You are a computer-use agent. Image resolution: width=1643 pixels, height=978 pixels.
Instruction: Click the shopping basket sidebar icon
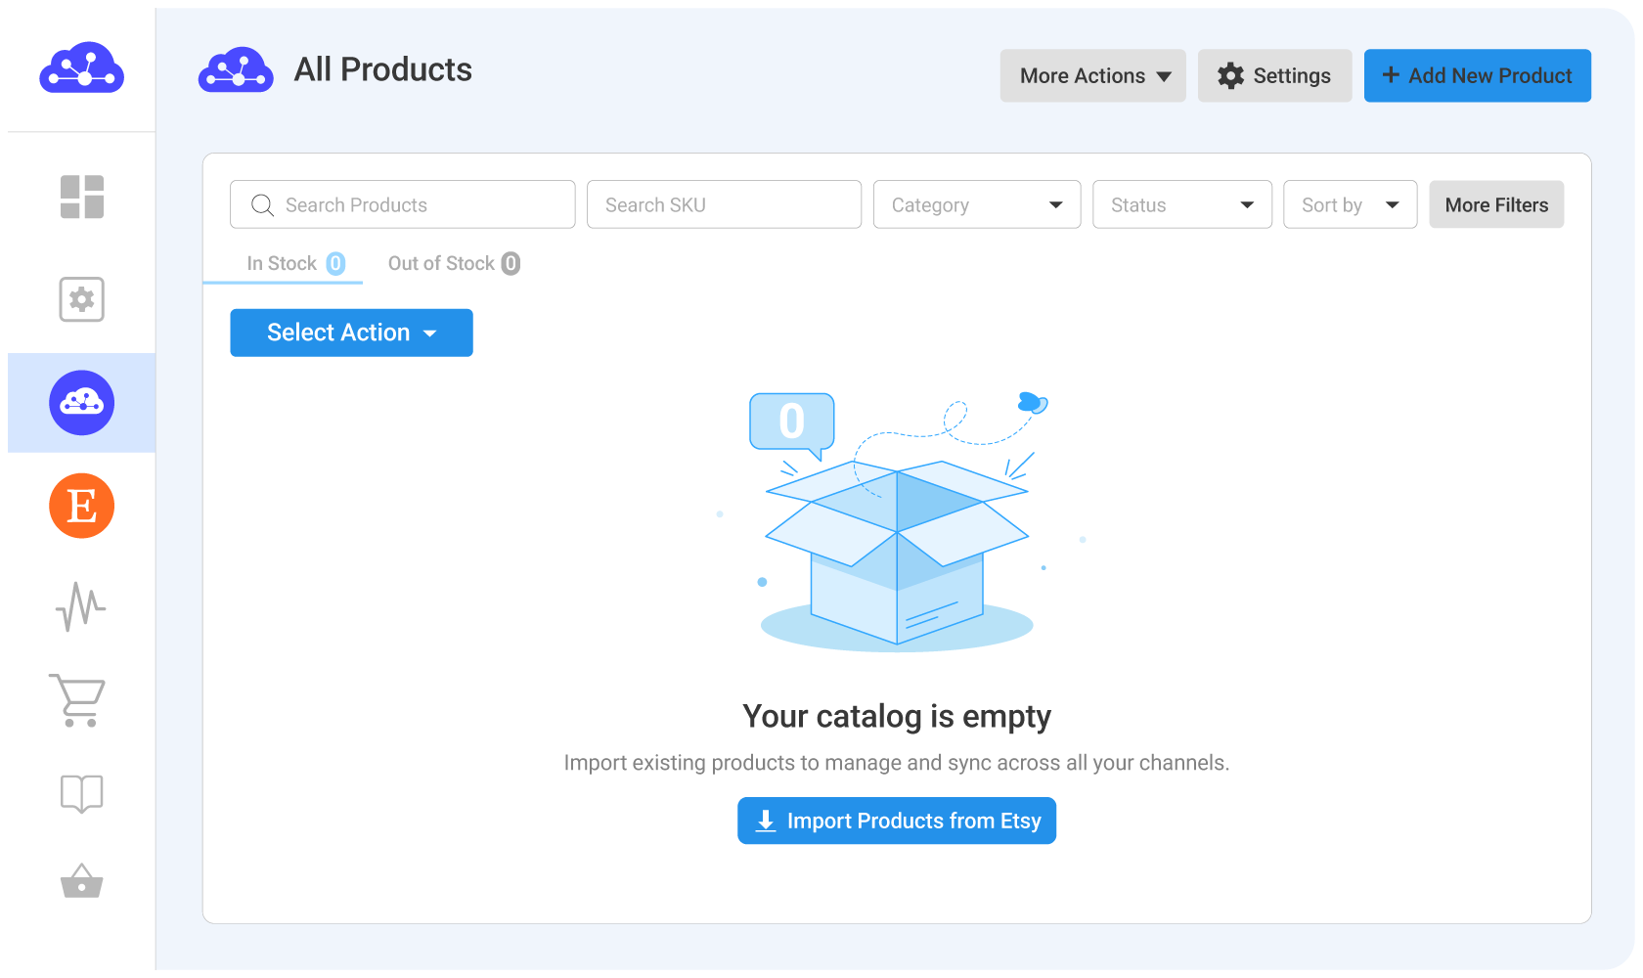[82, 881]
